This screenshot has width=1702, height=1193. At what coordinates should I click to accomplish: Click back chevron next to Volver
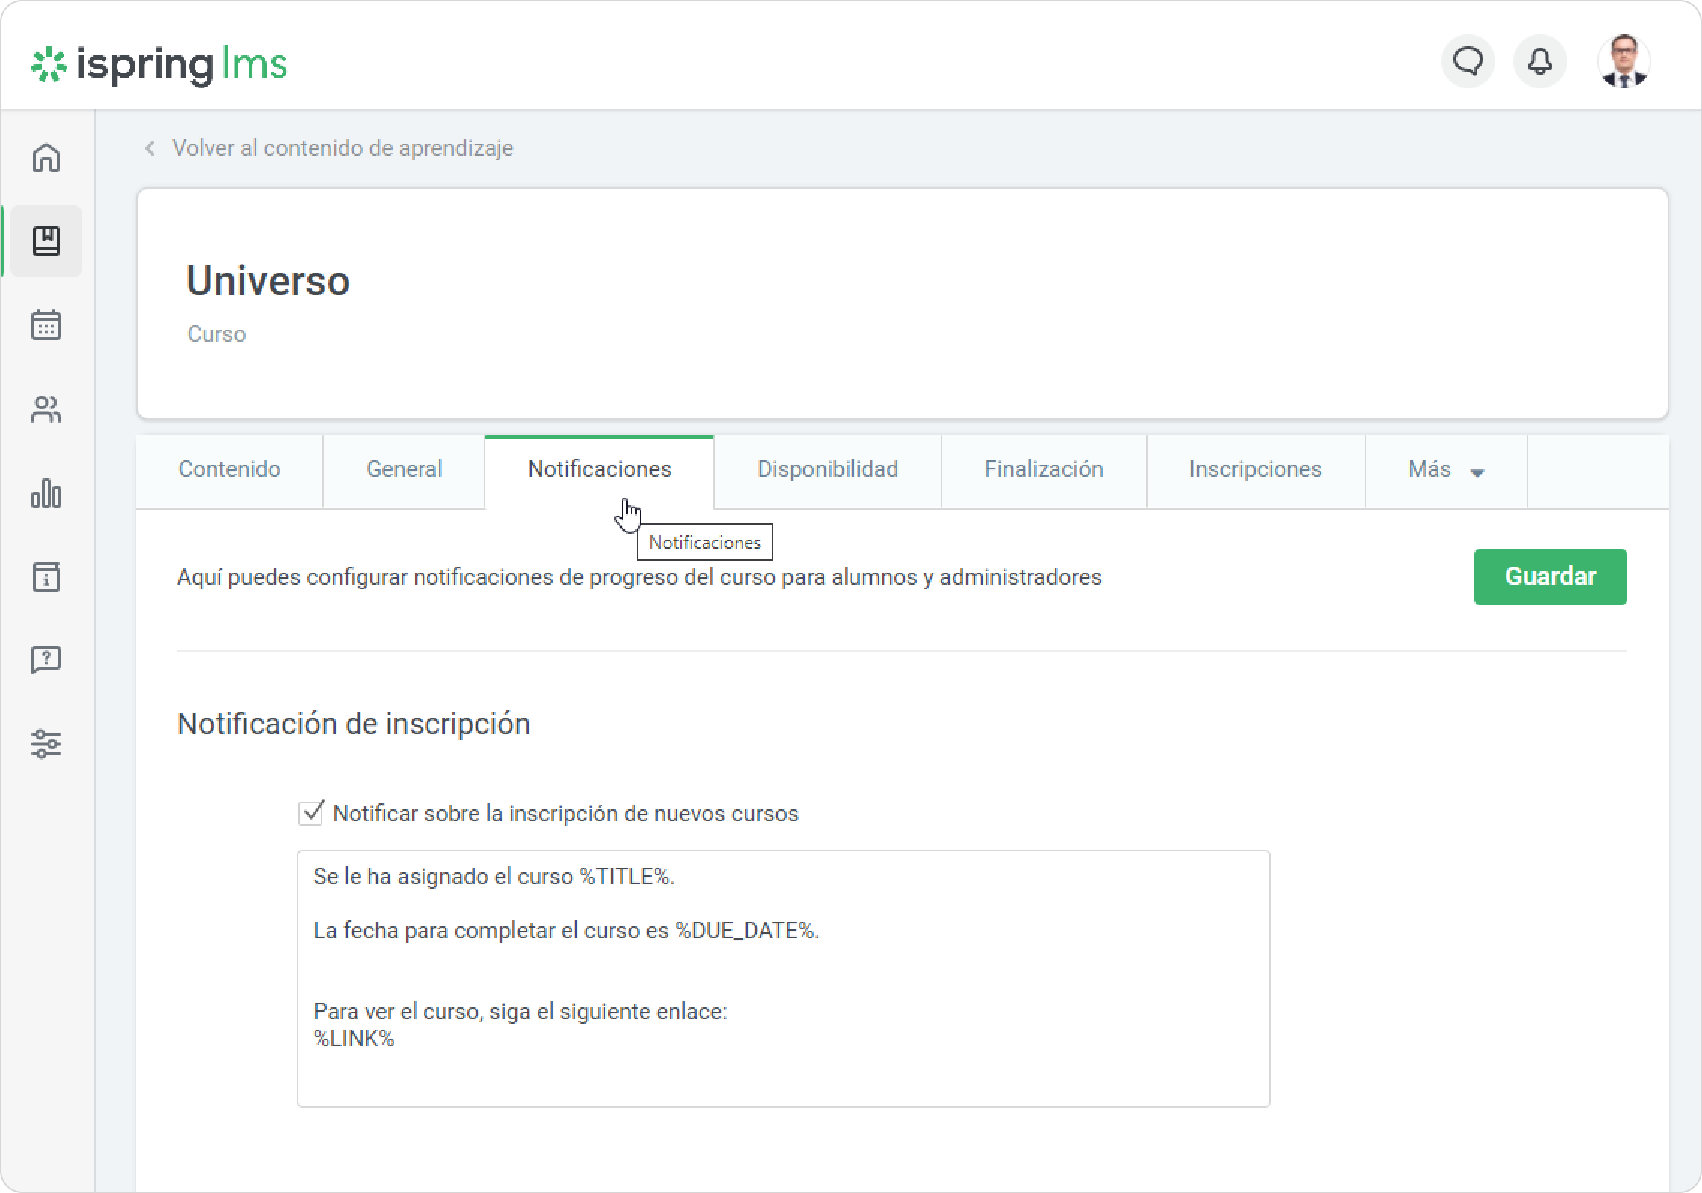[x=151, y=148]
